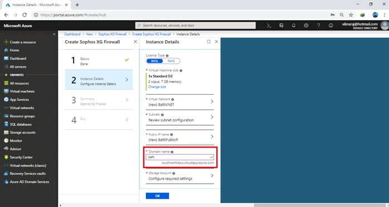Open directory and subscription filter icon
Image resolution: width=389 pixels, height=207 pixels.
[x=281, y=26]
